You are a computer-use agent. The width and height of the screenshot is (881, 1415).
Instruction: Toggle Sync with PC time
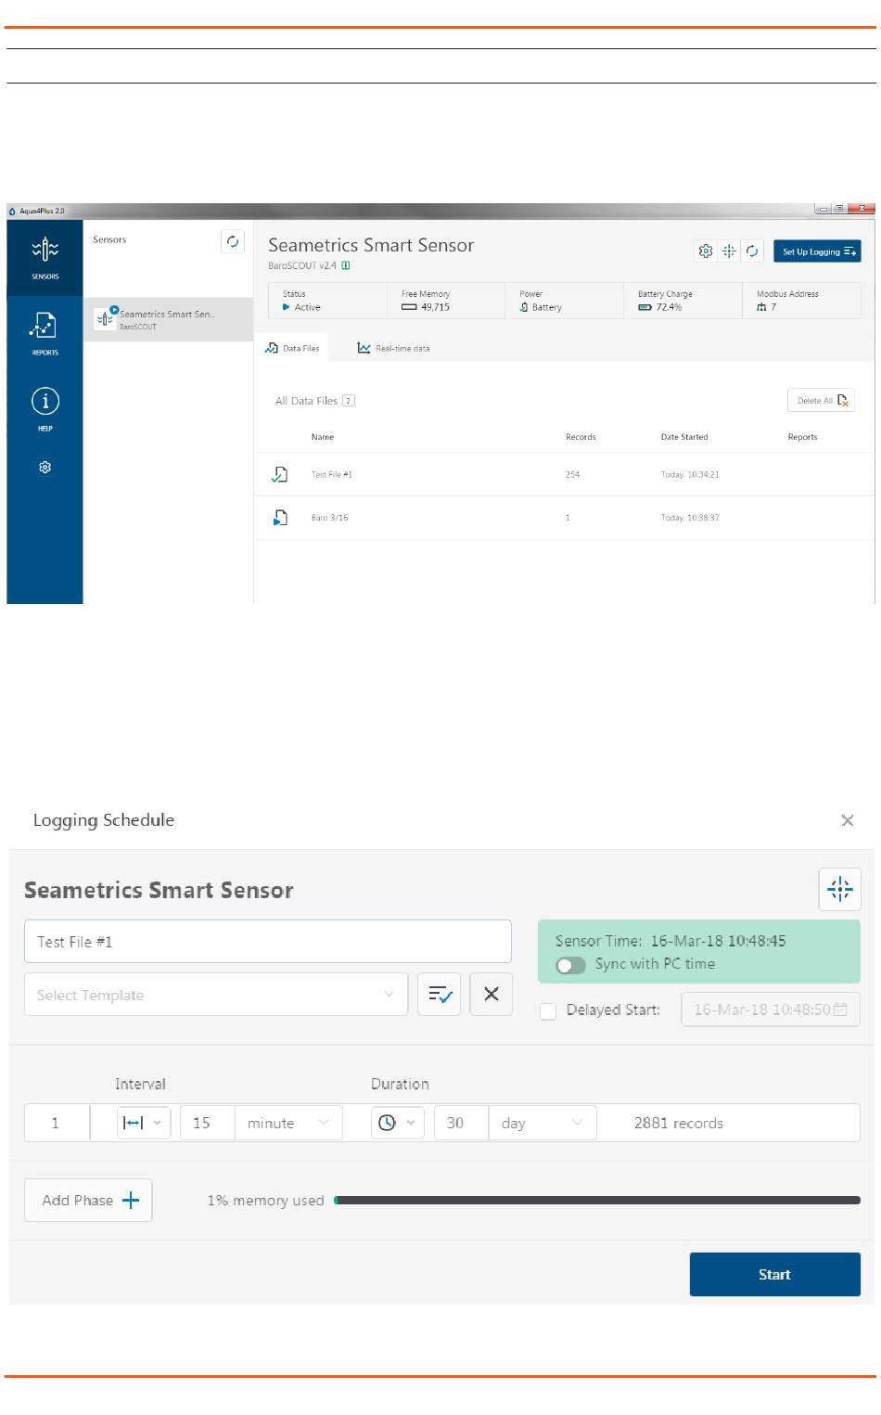[x=570, y=965]
